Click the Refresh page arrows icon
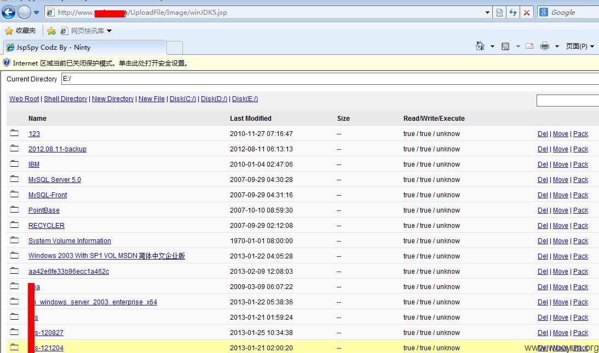The width and height of the screenshot is (599, 353). pyautogui.click(x=513, y=13)
